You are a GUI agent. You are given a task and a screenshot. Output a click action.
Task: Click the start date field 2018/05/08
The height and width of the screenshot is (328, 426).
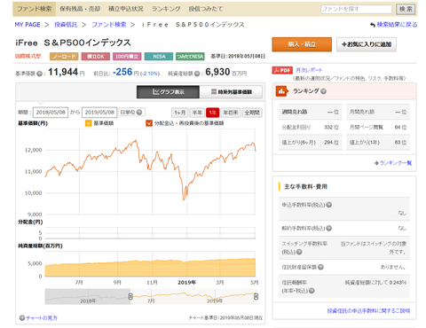(51, 113)
